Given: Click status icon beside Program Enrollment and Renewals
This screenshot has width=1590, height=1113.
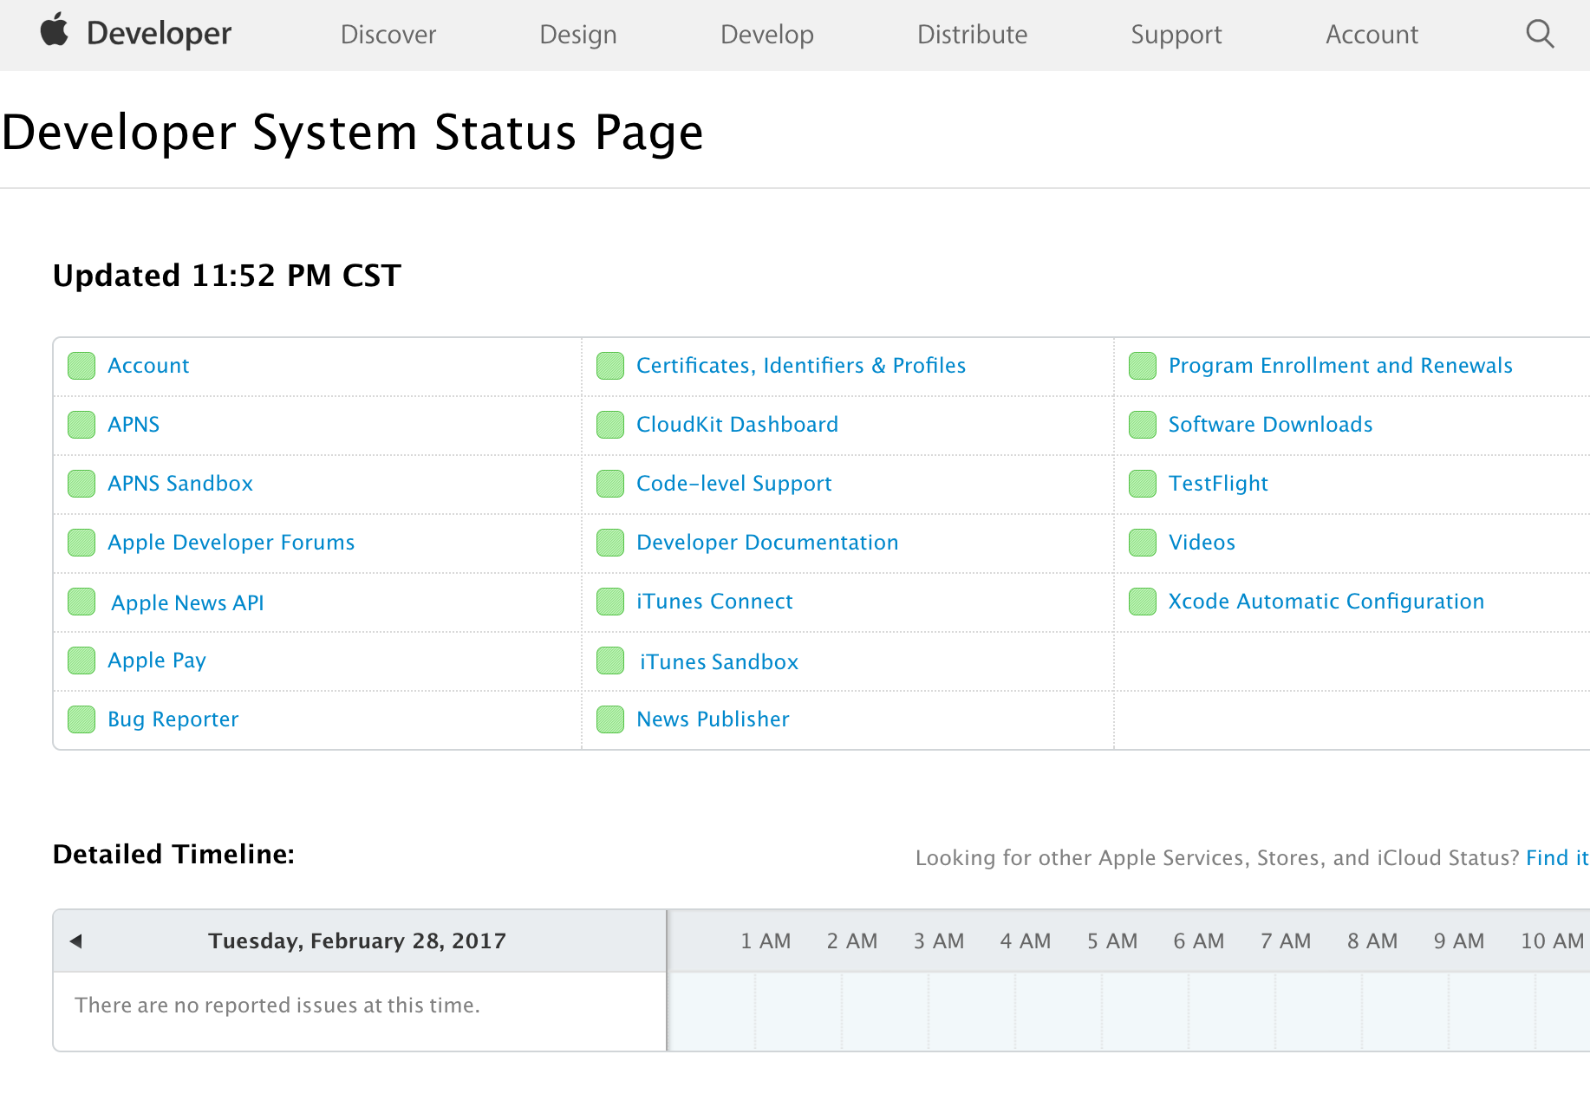Looking at the screenshot, I should (x=1143, y=366).
